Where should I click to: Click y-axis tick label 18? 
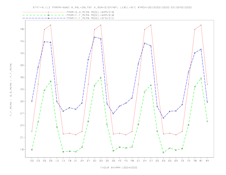pos(23,150)
